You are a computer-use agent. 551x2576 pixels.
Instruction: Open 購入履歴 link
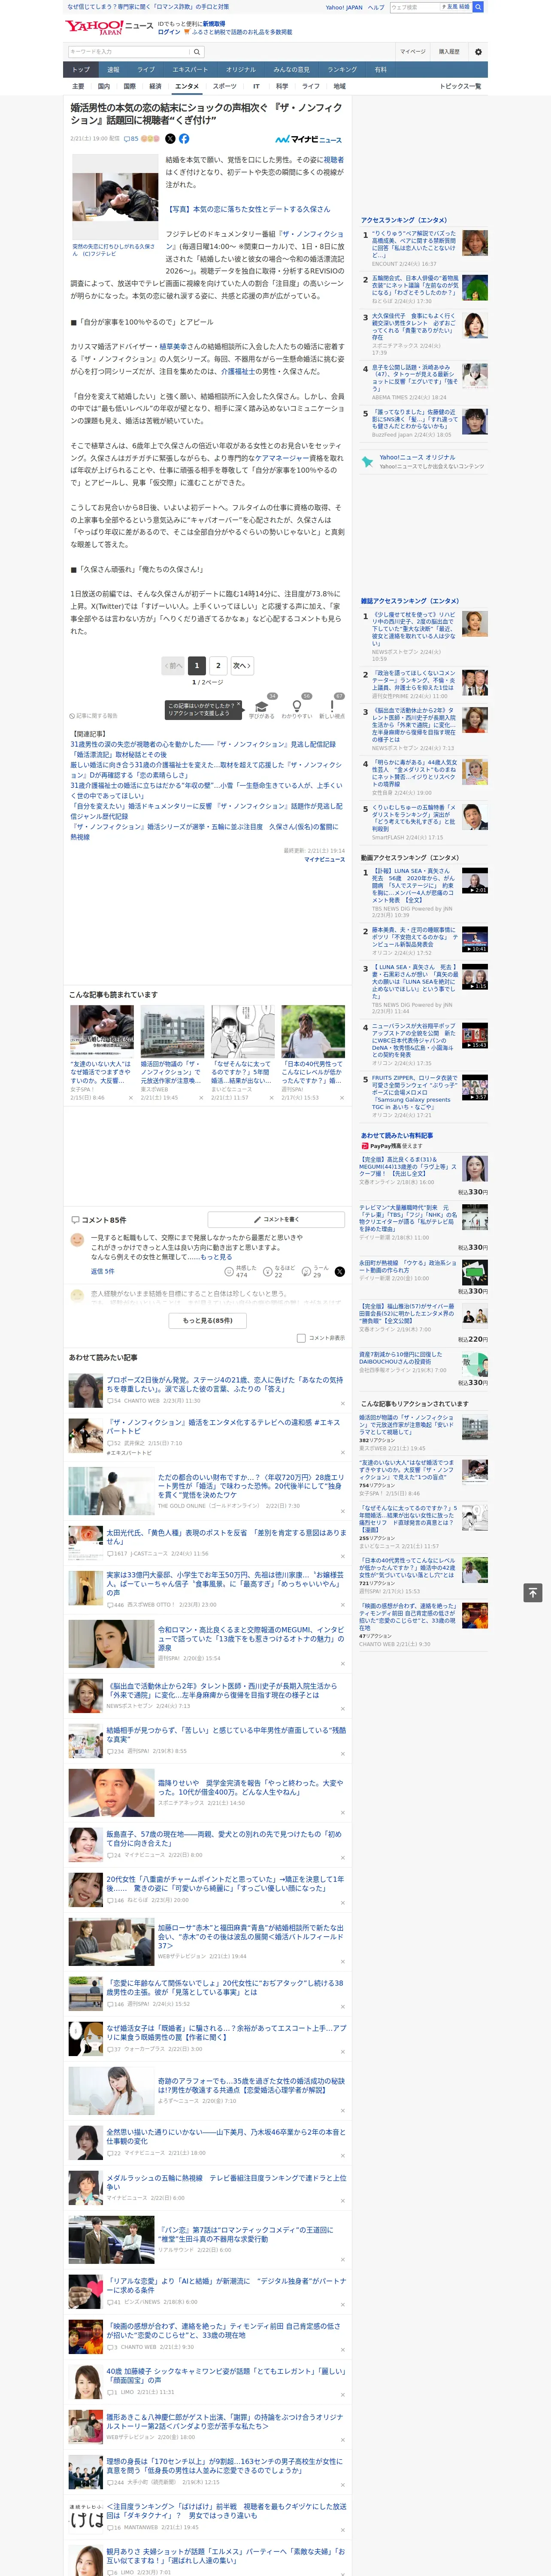click(x=449, y=51)
